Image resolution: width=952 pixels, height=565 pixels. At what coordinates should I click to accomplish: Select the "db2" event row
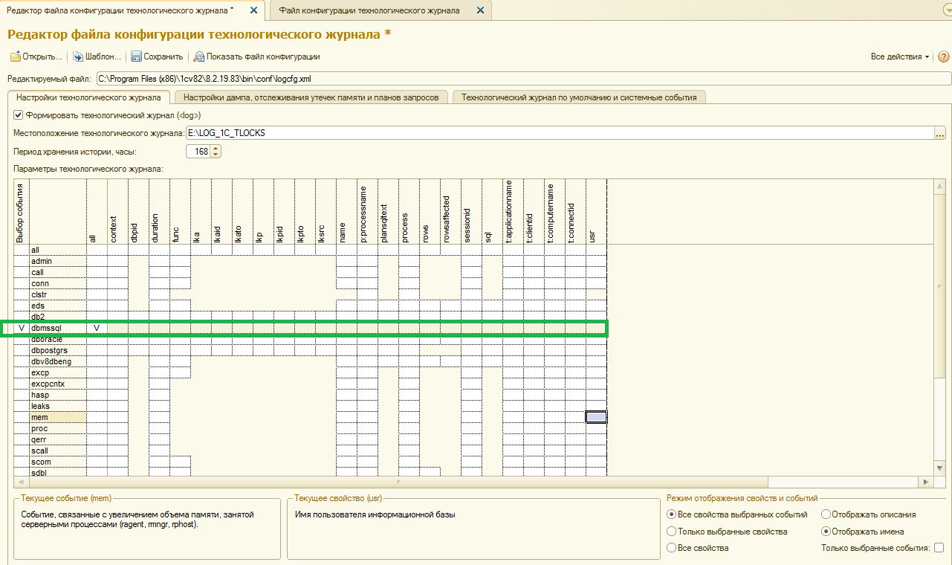pos(58,317)
